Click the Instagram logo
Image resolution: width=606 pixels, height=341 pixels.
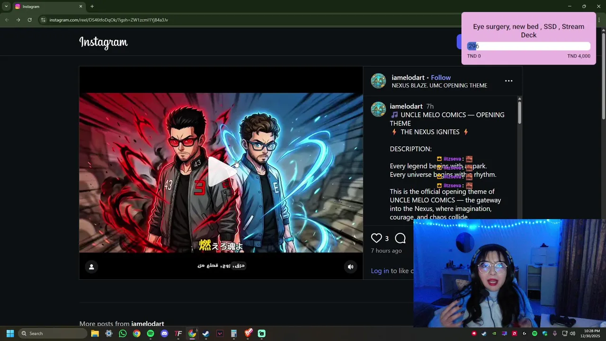[x=103, y=42]
